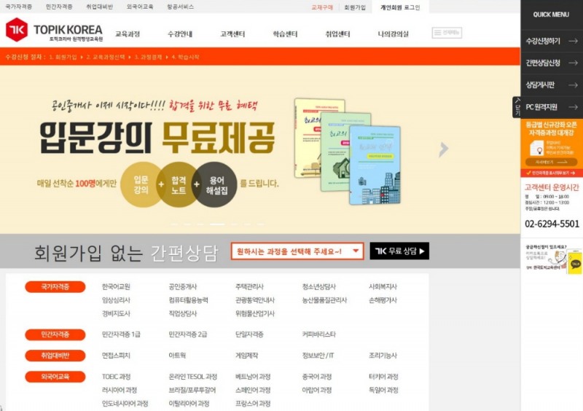583x411 pixels.
Task: Click the orange 국가자격증 category pill
Action: pos(55,287)
